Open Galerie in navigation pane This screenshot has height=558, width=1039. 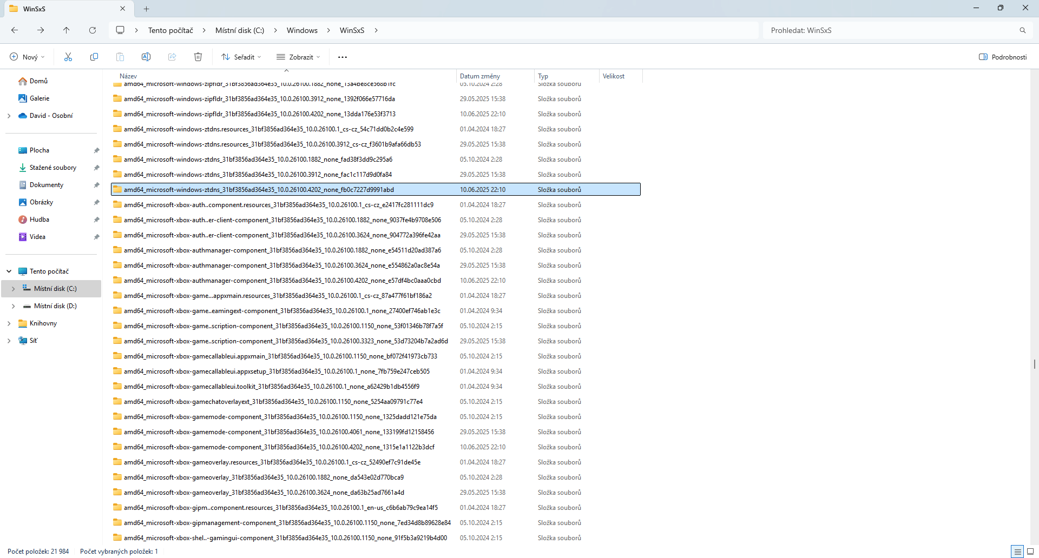click(x=40, y=98)
